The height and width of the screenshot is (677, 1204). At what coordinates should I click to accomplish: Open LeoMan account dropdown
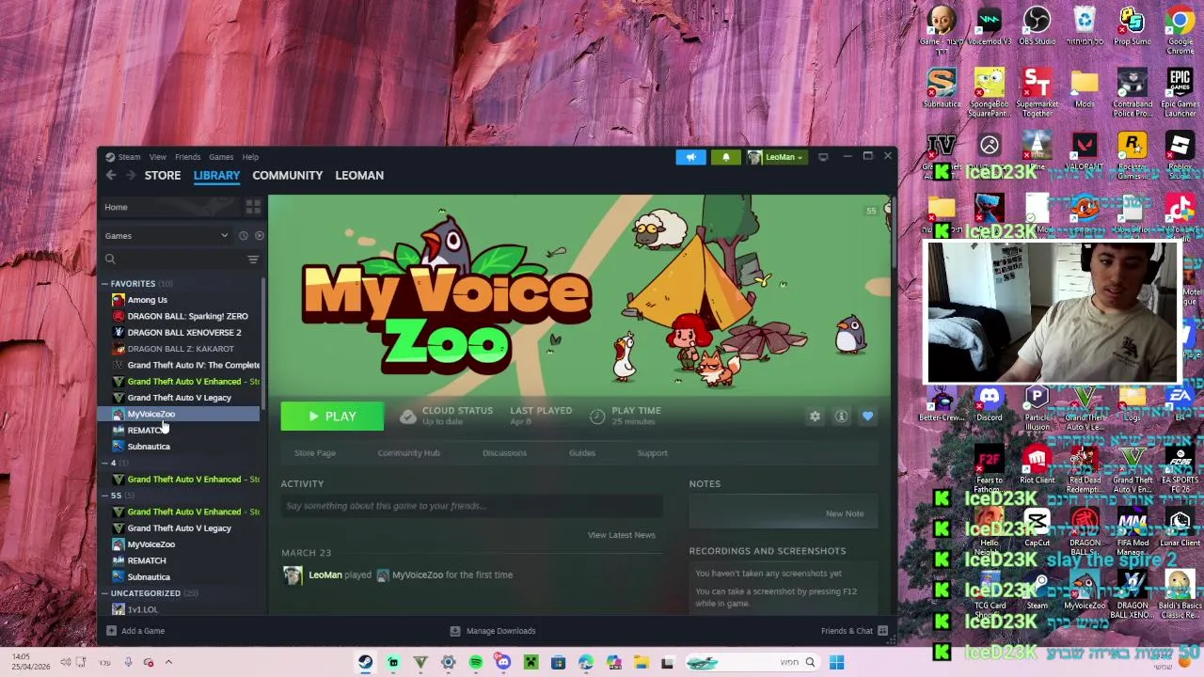(x=776, y=157)
